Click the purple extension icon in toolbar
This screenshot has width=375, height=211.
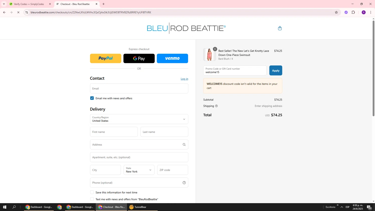point(346,12)
